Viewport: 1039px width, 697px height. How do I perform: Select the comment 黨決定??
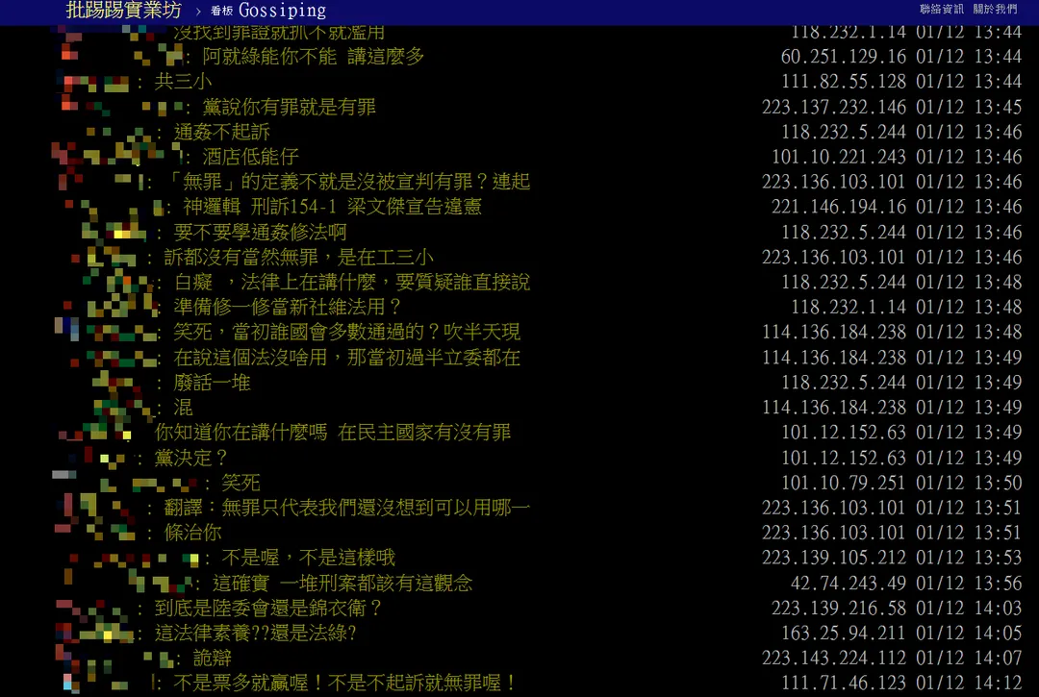pyautogui.click(x=190, y=458)
